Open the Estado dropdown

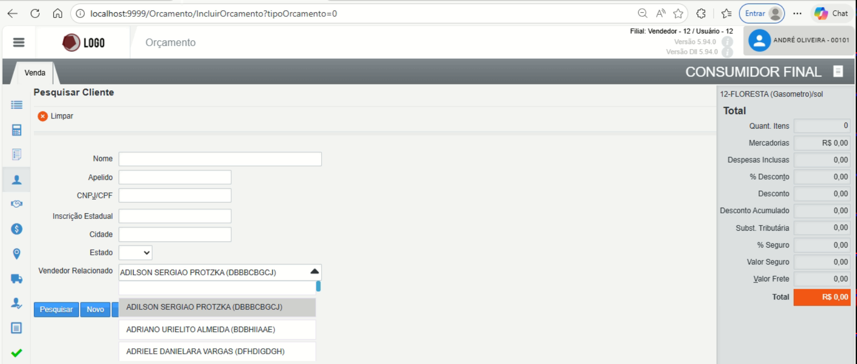tap(135, 253)
